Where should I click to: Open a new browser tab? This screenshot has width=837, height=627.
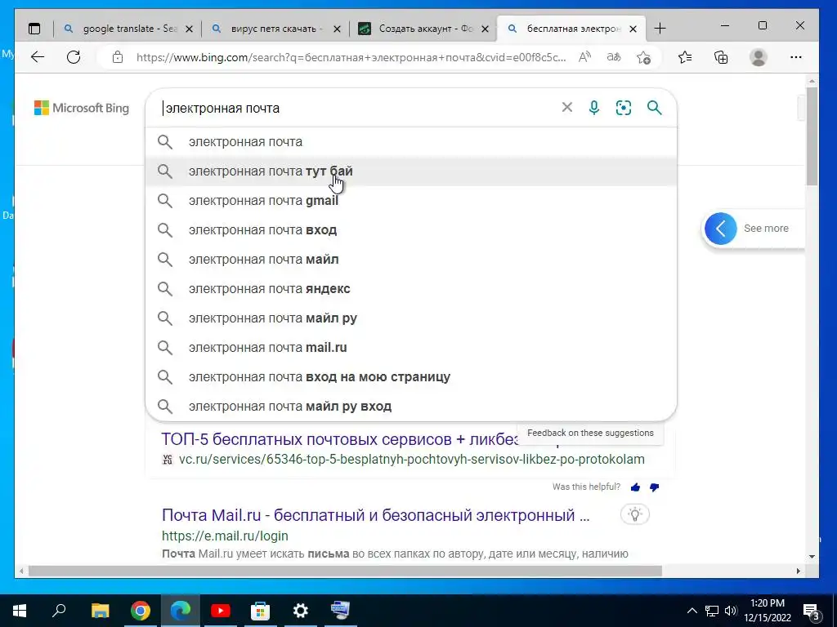coord(660,29)
